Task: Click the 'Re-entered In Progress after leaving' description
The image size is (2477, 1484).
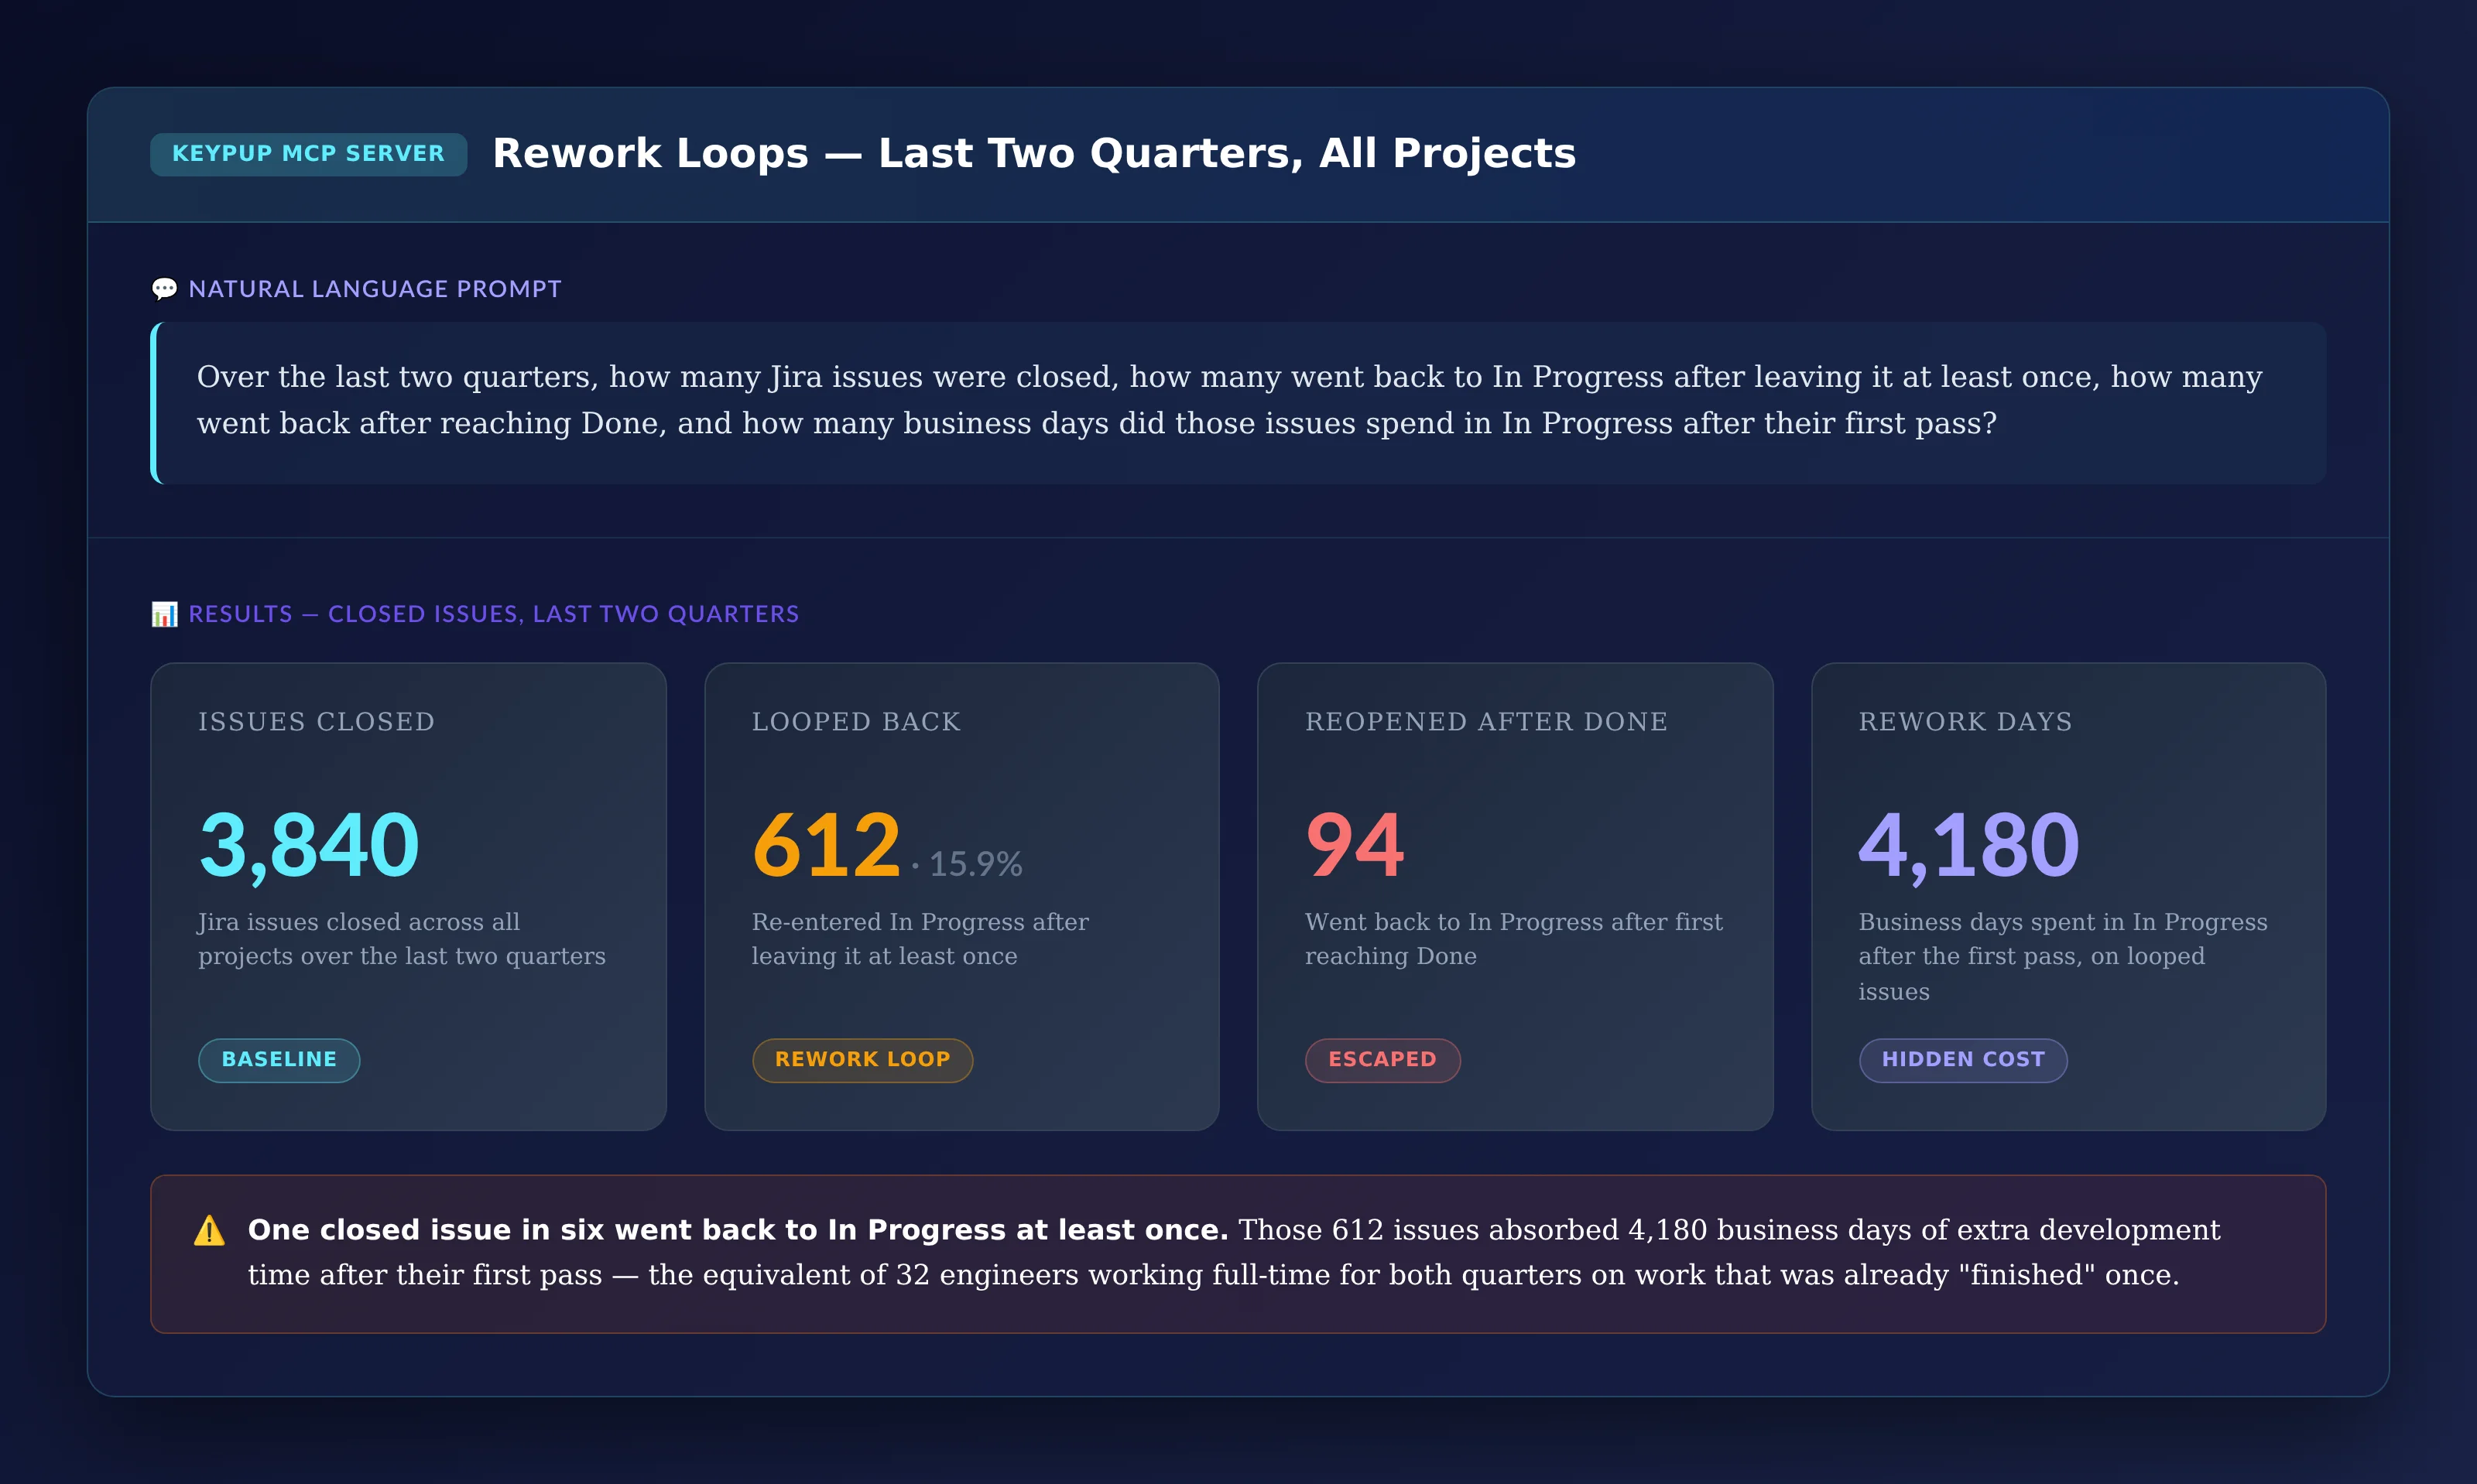Action: tap(920, 939)
